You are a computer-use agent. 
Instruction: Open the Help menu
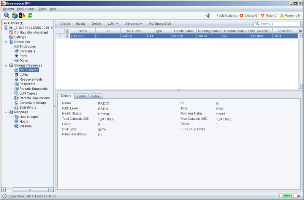pyautogui.click(x=53, y=9)
